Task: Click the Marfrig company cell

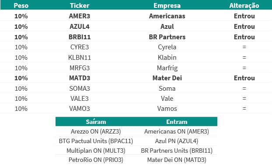Action: point(167,68)
